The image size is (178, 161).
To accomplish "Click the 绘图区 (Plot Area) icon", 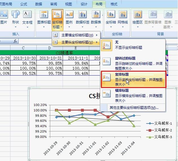I will (x=138, y=17).
